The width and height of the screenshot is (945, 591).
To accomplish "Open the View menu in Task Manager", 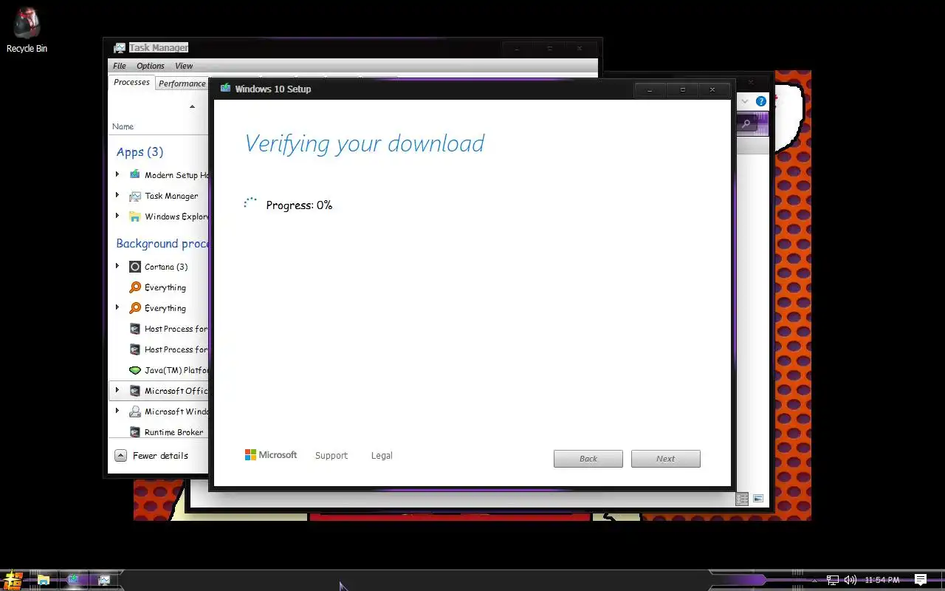I will point(184,66).
